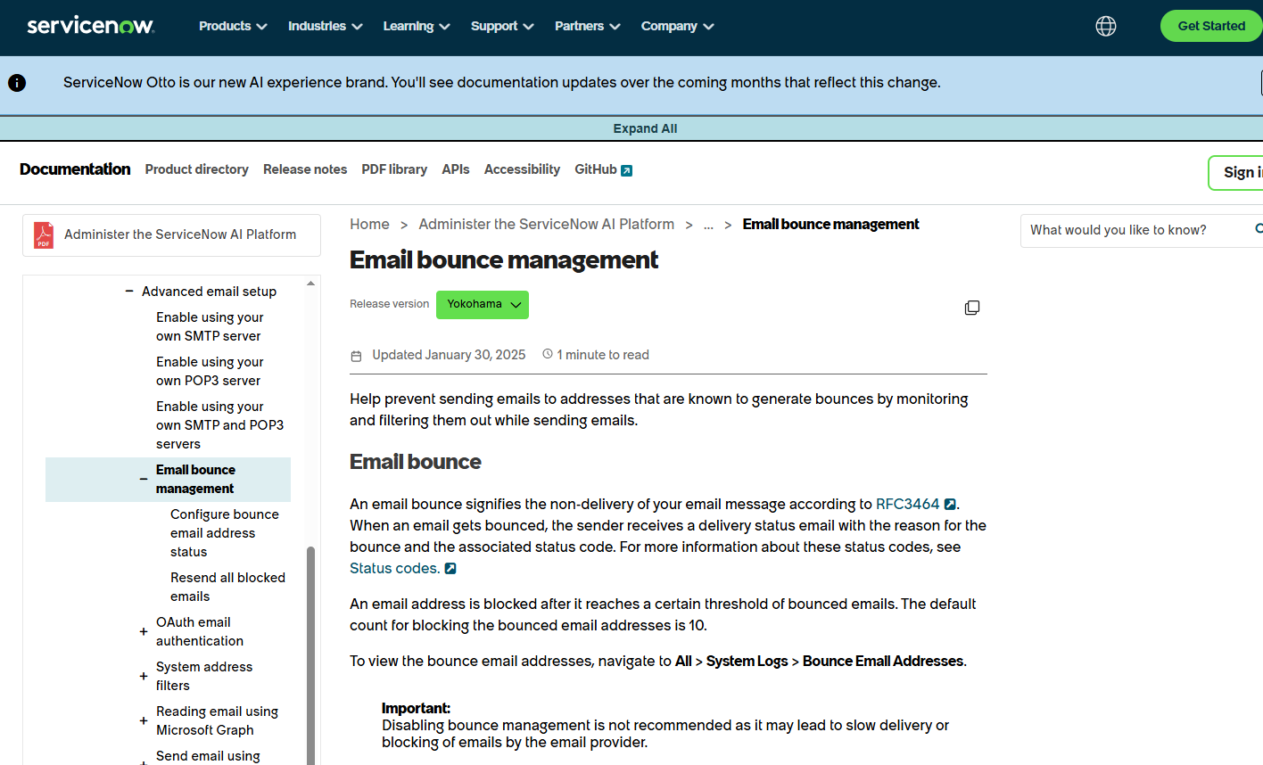The height and width of the screenshot is (765, 1263).
Task: Select OAuth email authentication tree item
Action: click(199, 632)
